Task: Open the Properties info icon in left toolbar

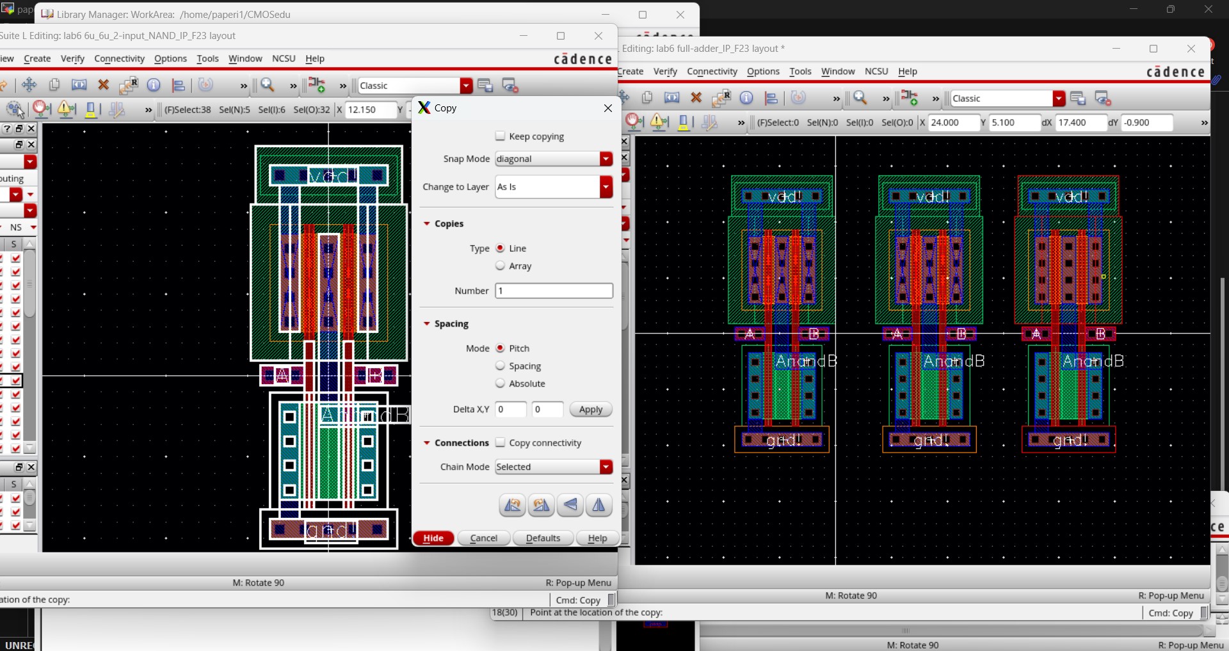Action: click(154, 85)
